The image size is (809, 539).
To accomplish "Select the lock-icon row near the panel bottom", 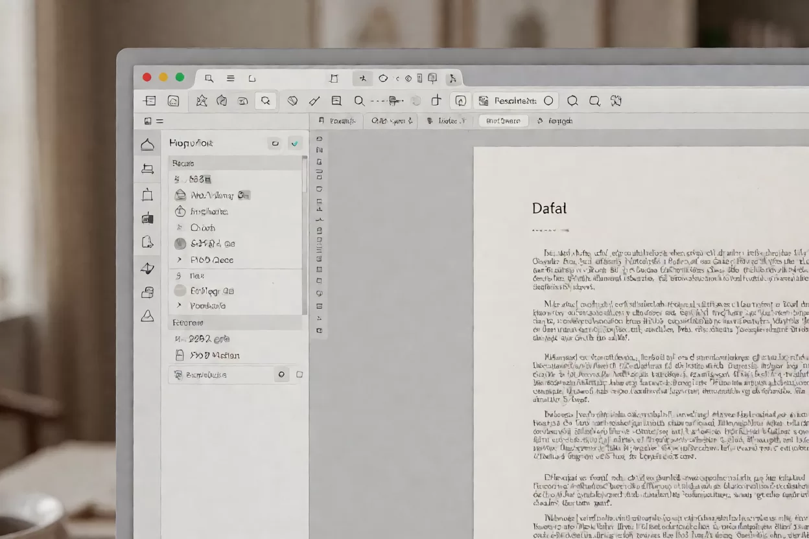I will pyautogui.click(x=236, y=355).
